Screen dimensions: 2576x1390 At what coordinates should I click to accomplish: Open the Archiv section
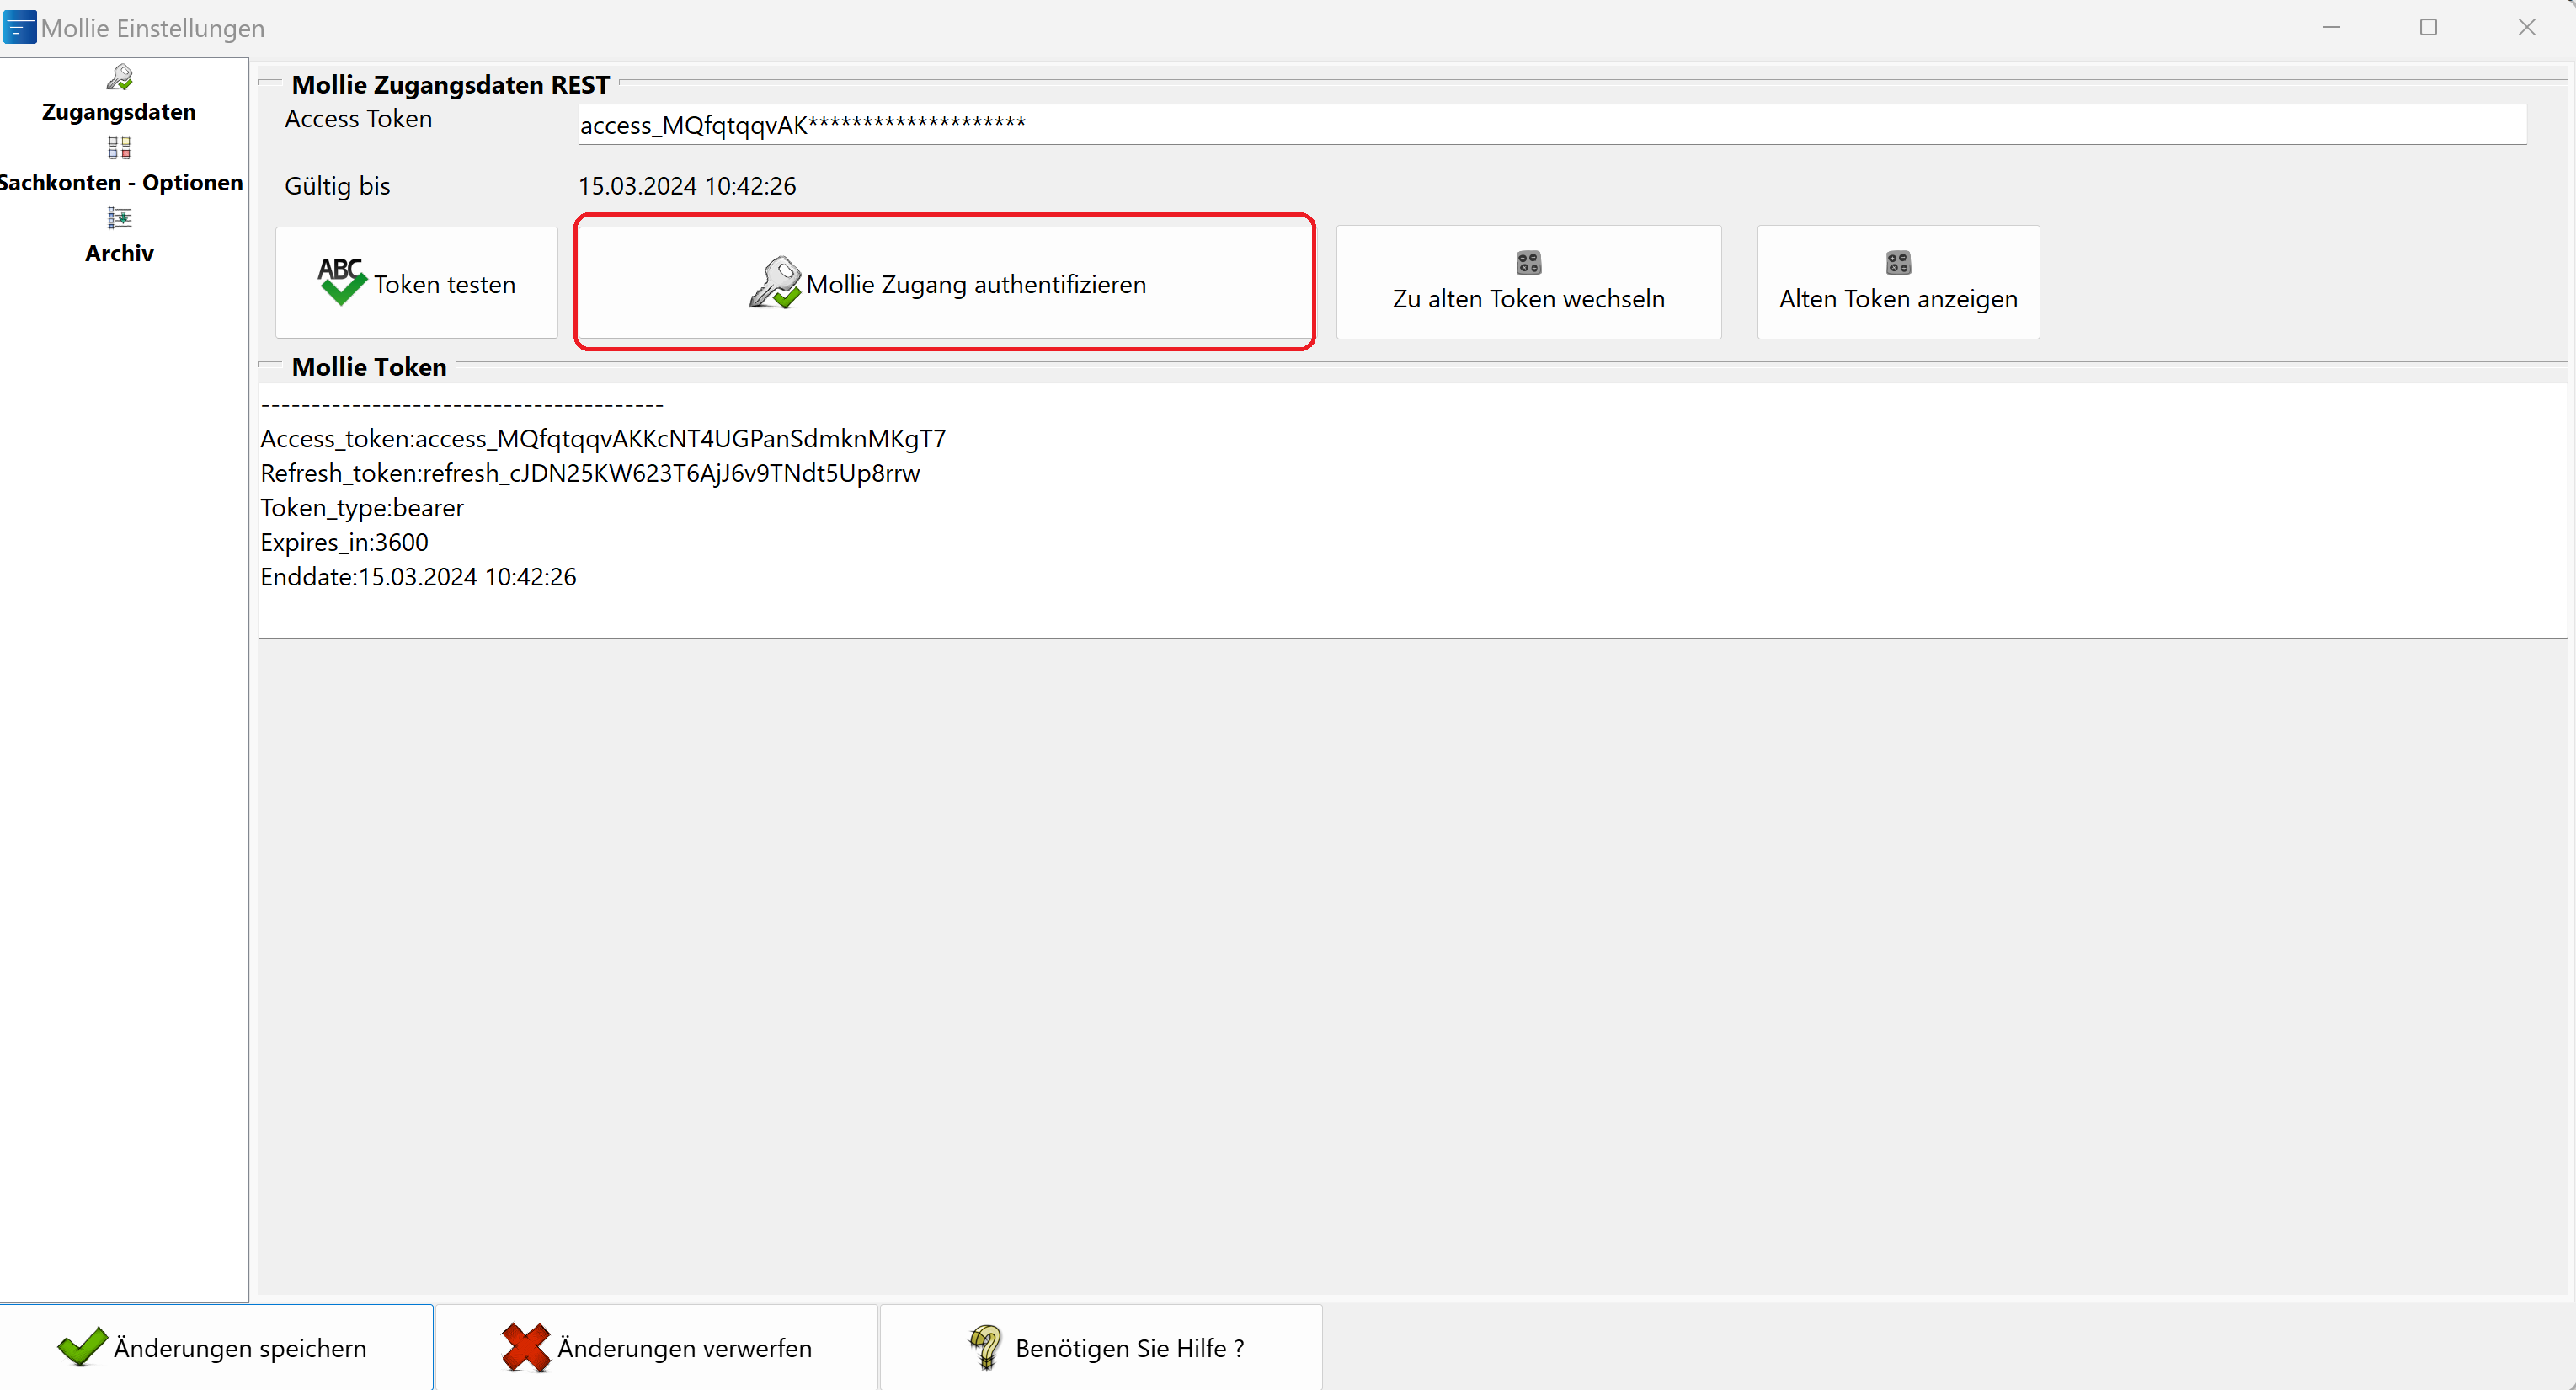(119, 254)
